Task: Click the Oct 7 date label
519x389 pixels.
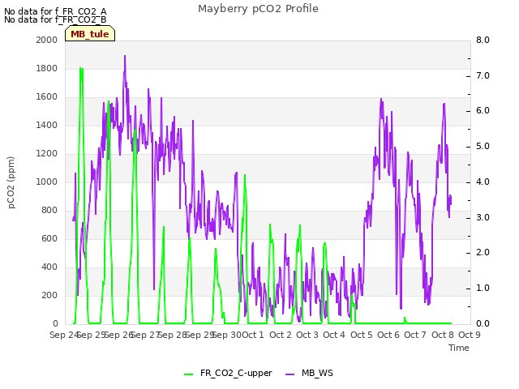Action: pyautogui.click(x=415, y=335)
